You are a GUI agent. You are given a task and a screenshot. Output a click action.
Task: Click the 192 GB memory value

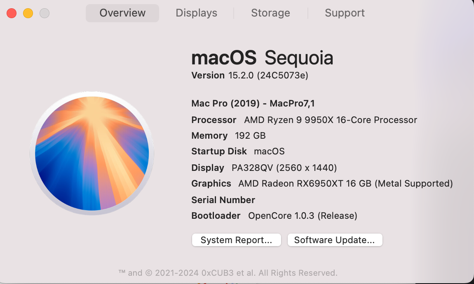(250, 136)
